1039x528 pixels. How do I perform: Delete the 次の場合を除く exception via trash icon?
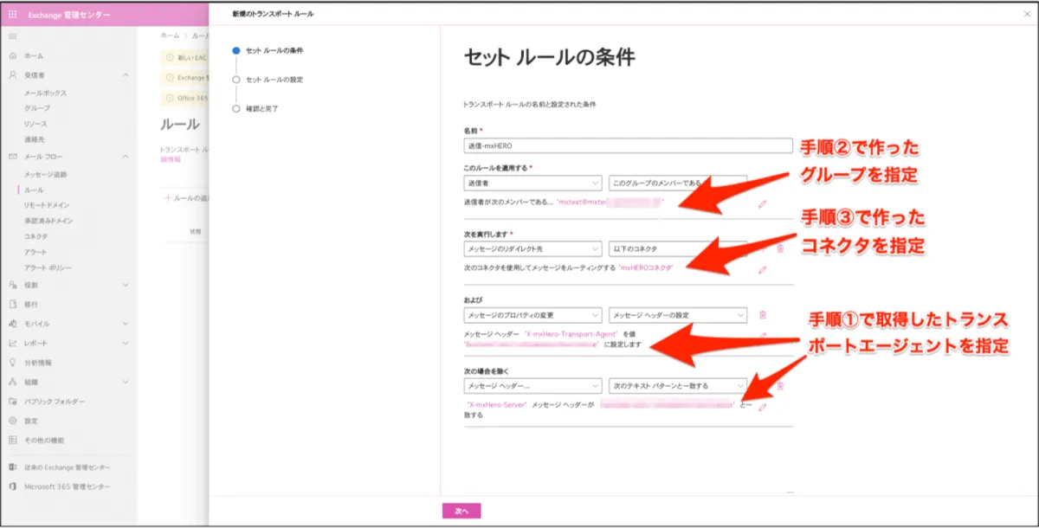[x=779, y=385]
